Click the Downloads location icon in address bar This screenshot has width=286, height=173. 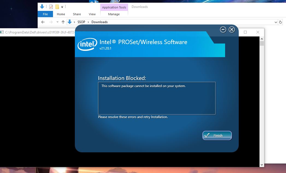[69, 22]
